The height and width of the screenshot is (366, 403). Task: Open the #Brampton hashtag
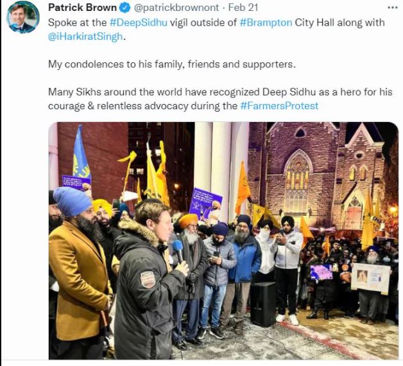point(266,22)
